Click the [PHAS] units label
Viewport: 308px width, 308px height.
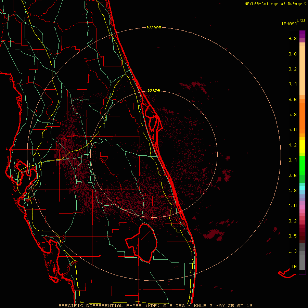point(289,24)
